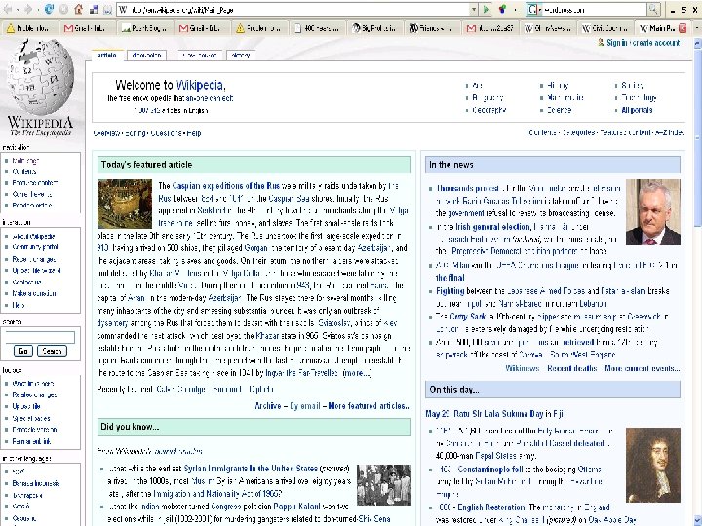Open the Ingvar the Far-Travelled link
The width and height of the screenshot is (702, 526).
(302, 372)
